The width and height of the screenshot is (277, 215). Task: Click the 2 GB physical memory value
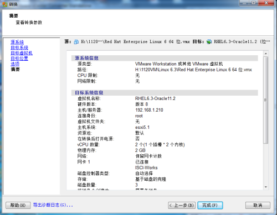(140, 150)
